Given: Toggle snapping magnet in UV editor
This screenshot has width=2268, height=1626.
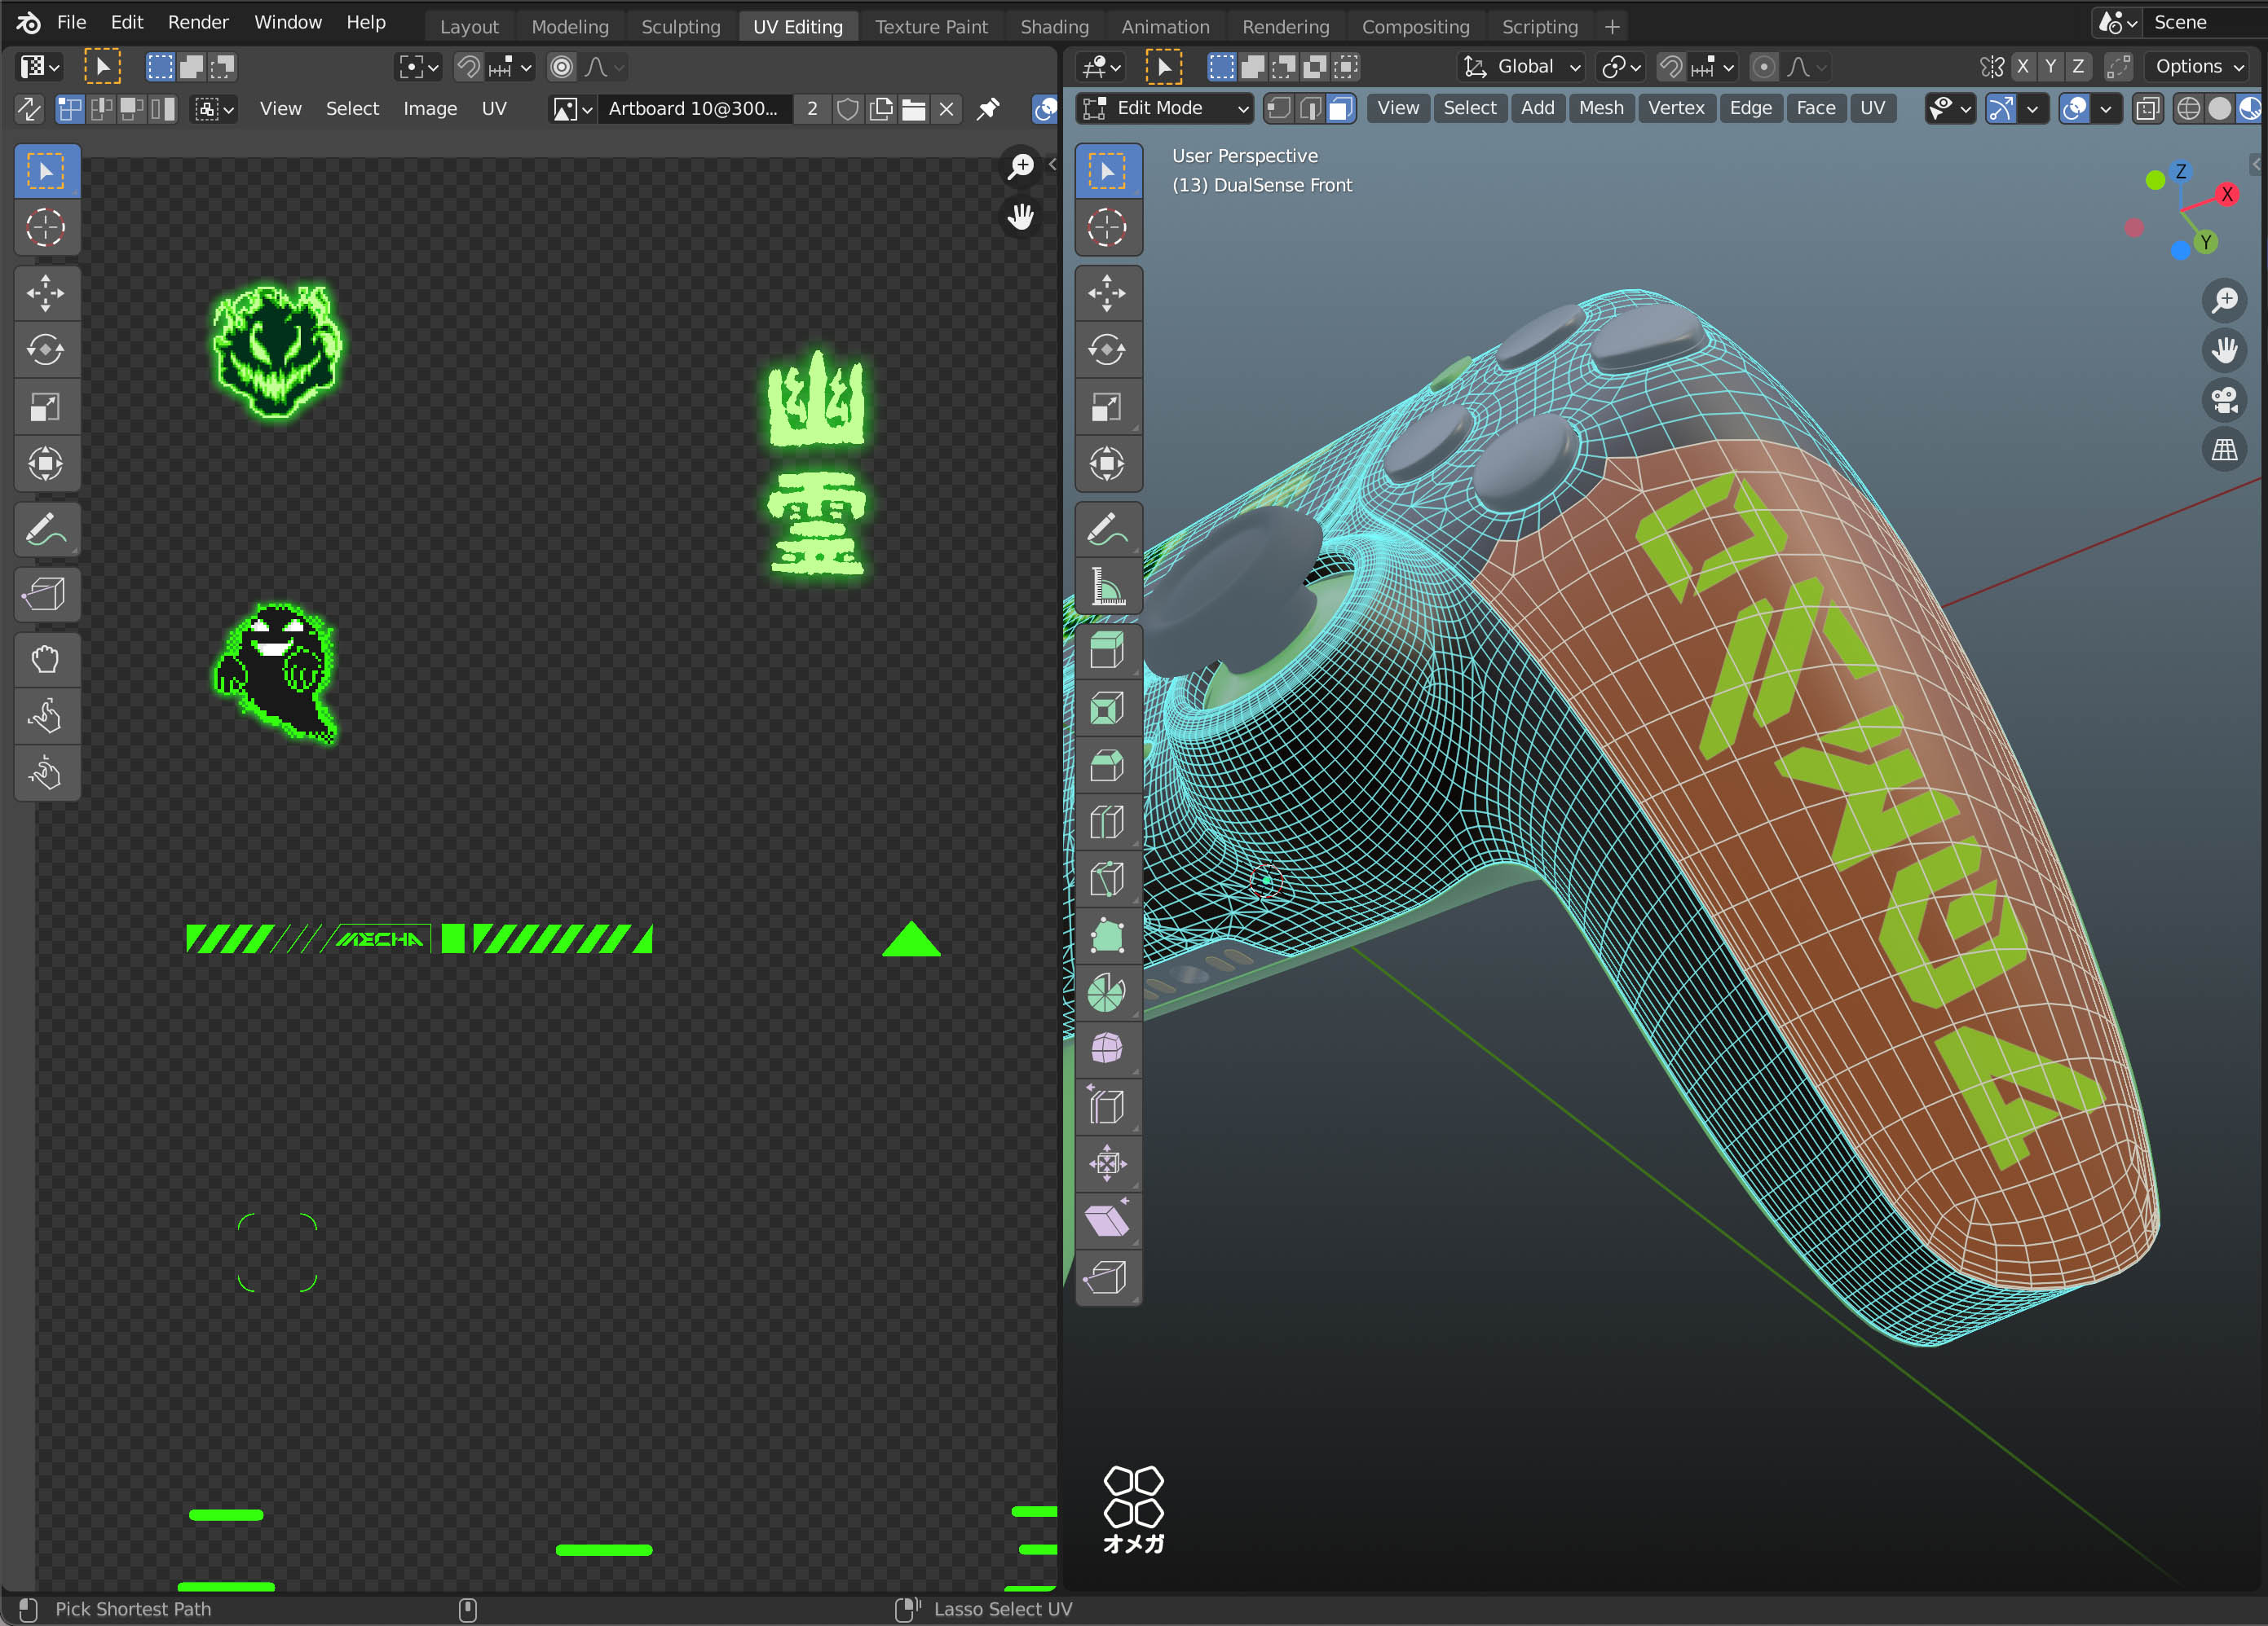Looking at the screenshot, I should [468, 67].
